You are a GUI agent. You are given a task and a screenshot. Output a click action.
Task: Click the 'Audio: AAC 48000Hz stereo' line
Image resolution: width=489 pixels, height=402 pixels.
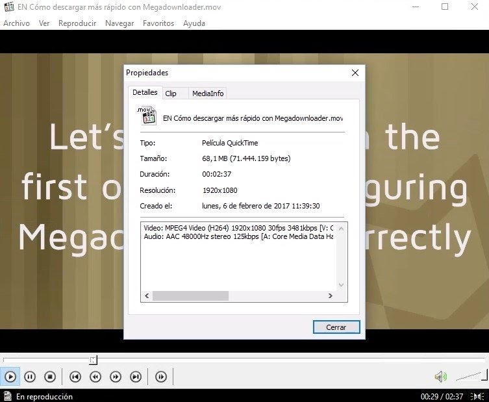238,236
